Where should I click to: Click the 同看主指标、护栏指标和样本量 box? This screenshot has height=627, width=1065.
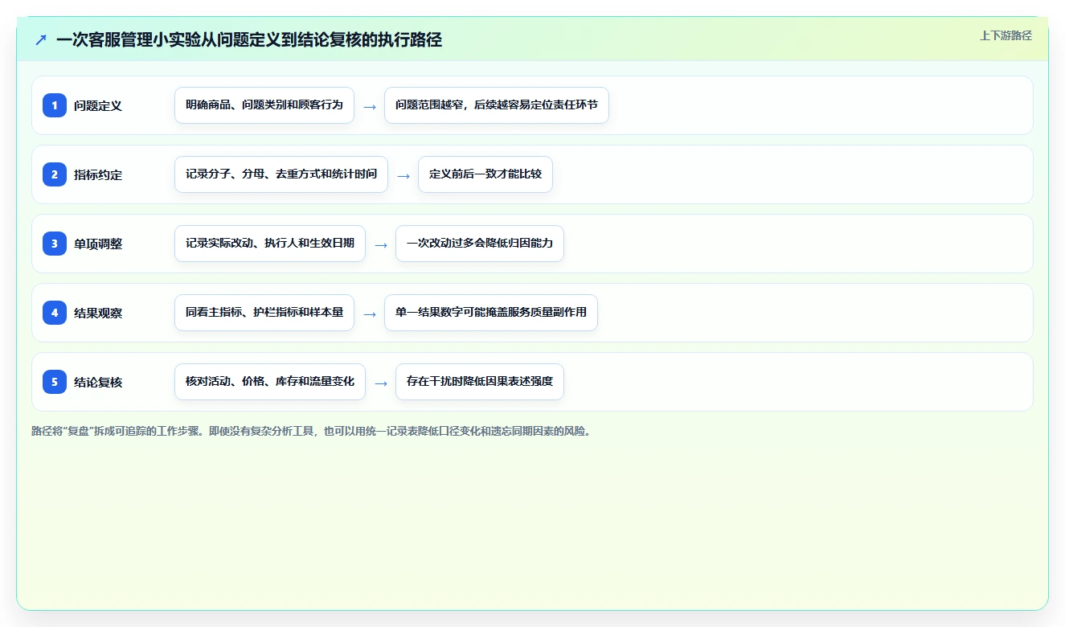point(264,313)
